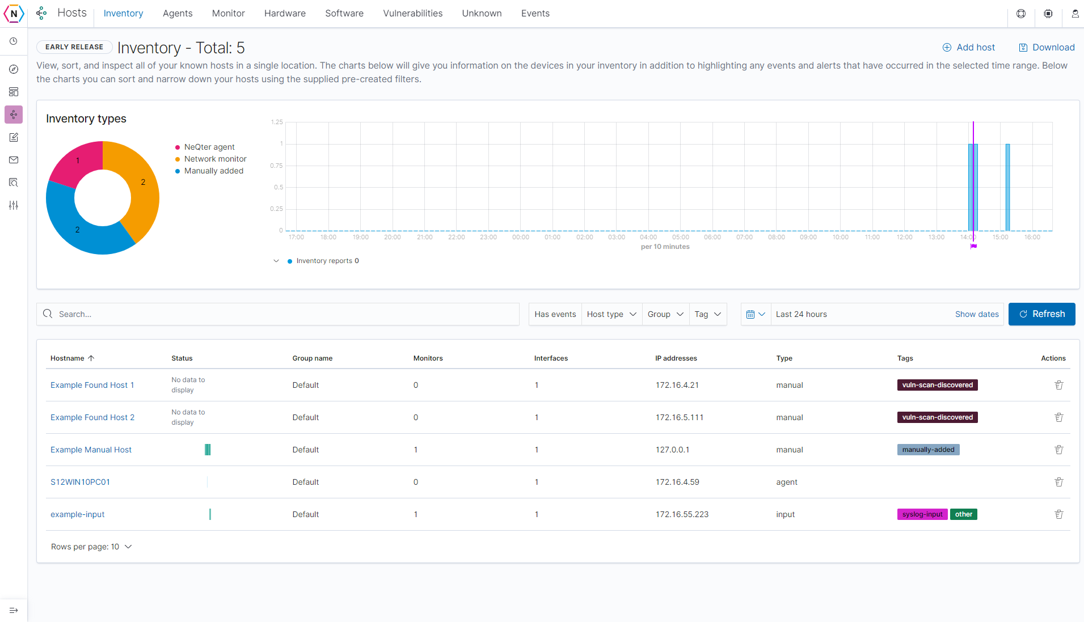This screenshot has width=1084, height=622.
Task: Open the help lifebuoy icon in header
Action: tap(1021, 14)
